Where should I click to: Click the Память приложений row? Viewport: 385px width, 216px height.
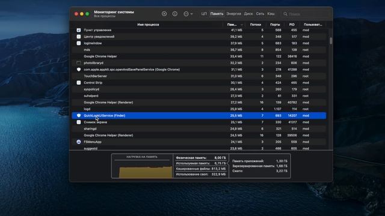pyautogui.click(x=260, y=161)
